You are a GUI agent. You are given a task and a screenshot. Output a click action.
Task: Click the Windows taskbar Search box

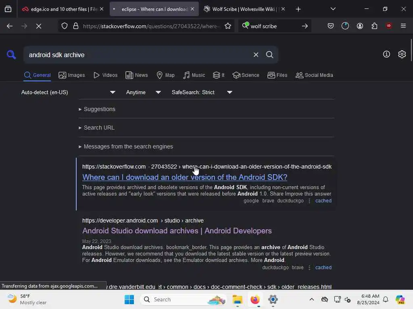184,299
